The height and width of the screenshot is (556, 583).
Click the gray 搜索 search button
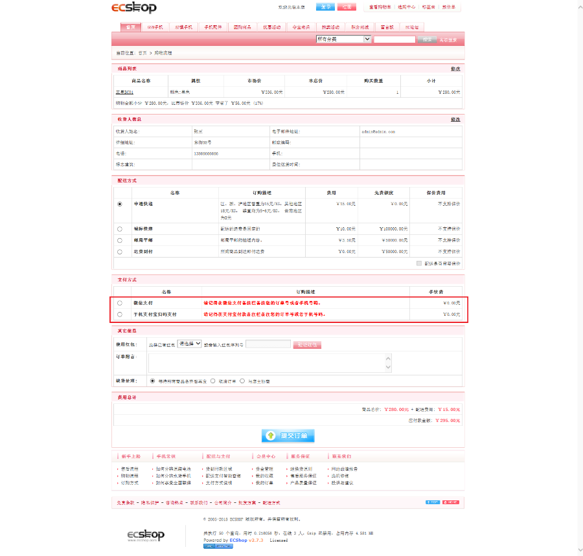pyautogui.click(x=428, y=39)
